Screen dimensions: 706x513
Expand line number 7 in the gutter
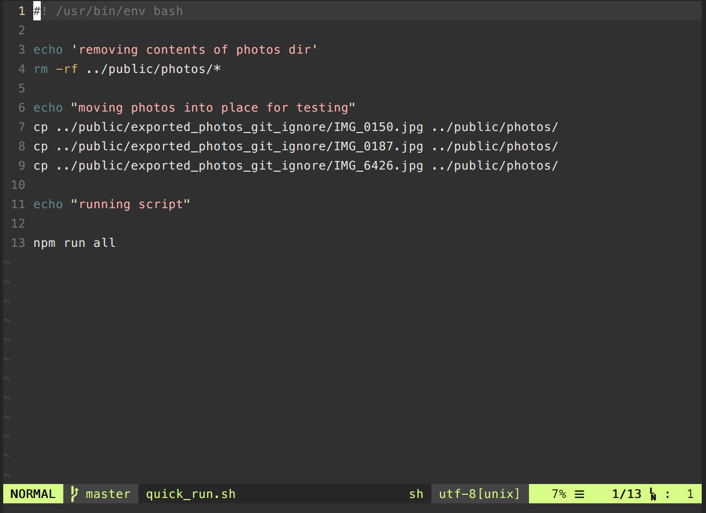pyautogui.click(x=21, y=127)
